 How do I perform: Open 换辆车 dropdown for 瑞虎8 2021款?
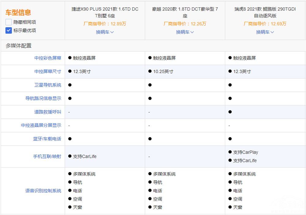tap(265, 32)
